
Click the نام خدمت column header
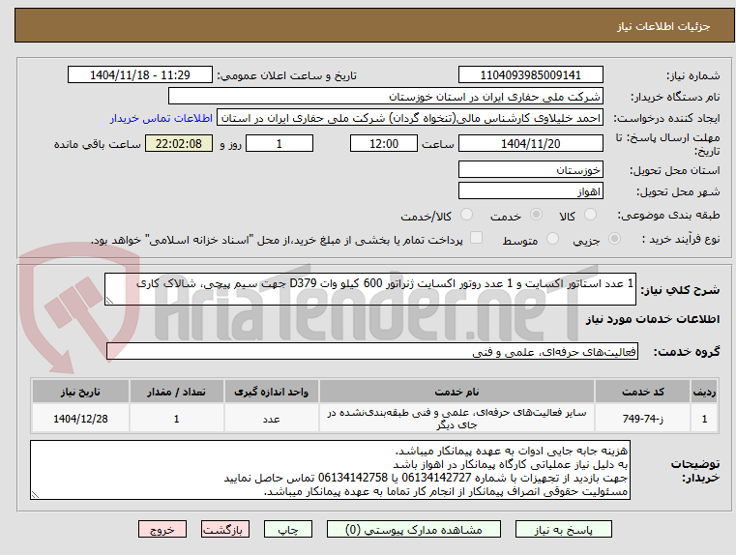(456, 392)
